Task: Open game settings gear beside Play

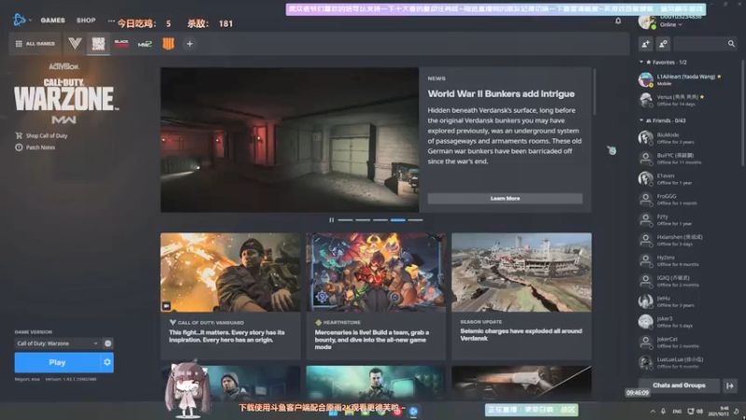Action: coord(107,363)
